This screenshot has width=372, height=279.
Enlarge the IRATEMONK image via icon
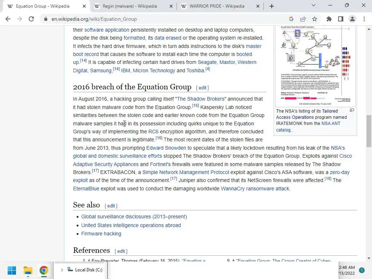(352, 110)
